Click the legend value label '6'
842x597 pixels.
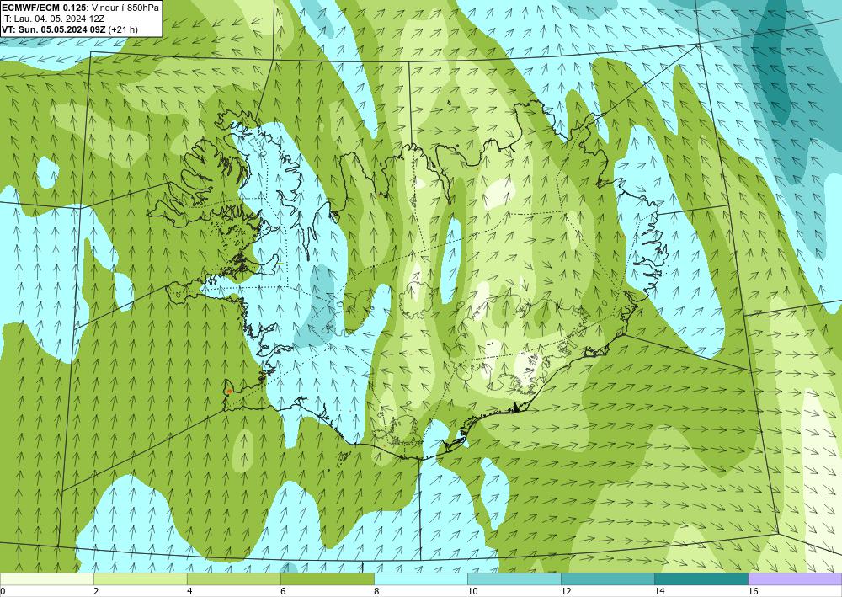(282, 591)
